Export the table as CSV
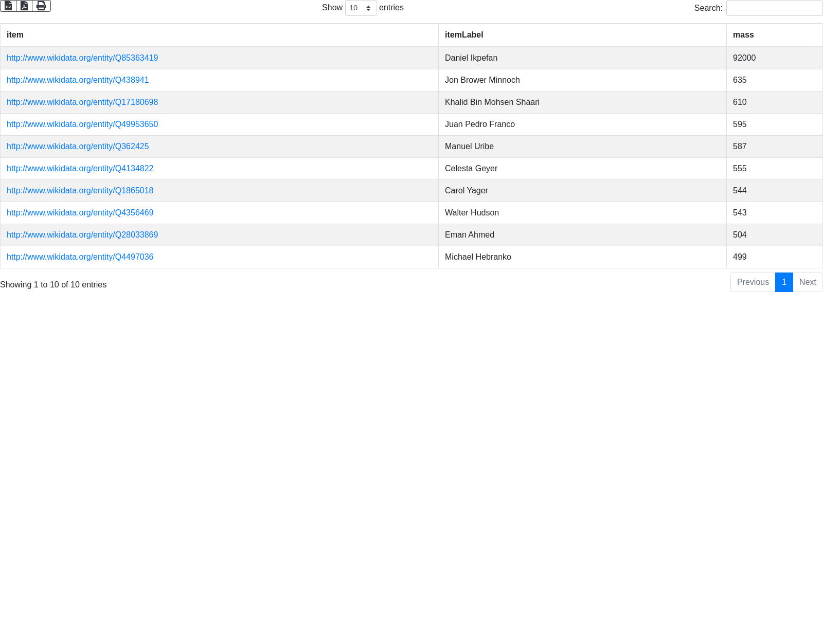 pos(8,6)
